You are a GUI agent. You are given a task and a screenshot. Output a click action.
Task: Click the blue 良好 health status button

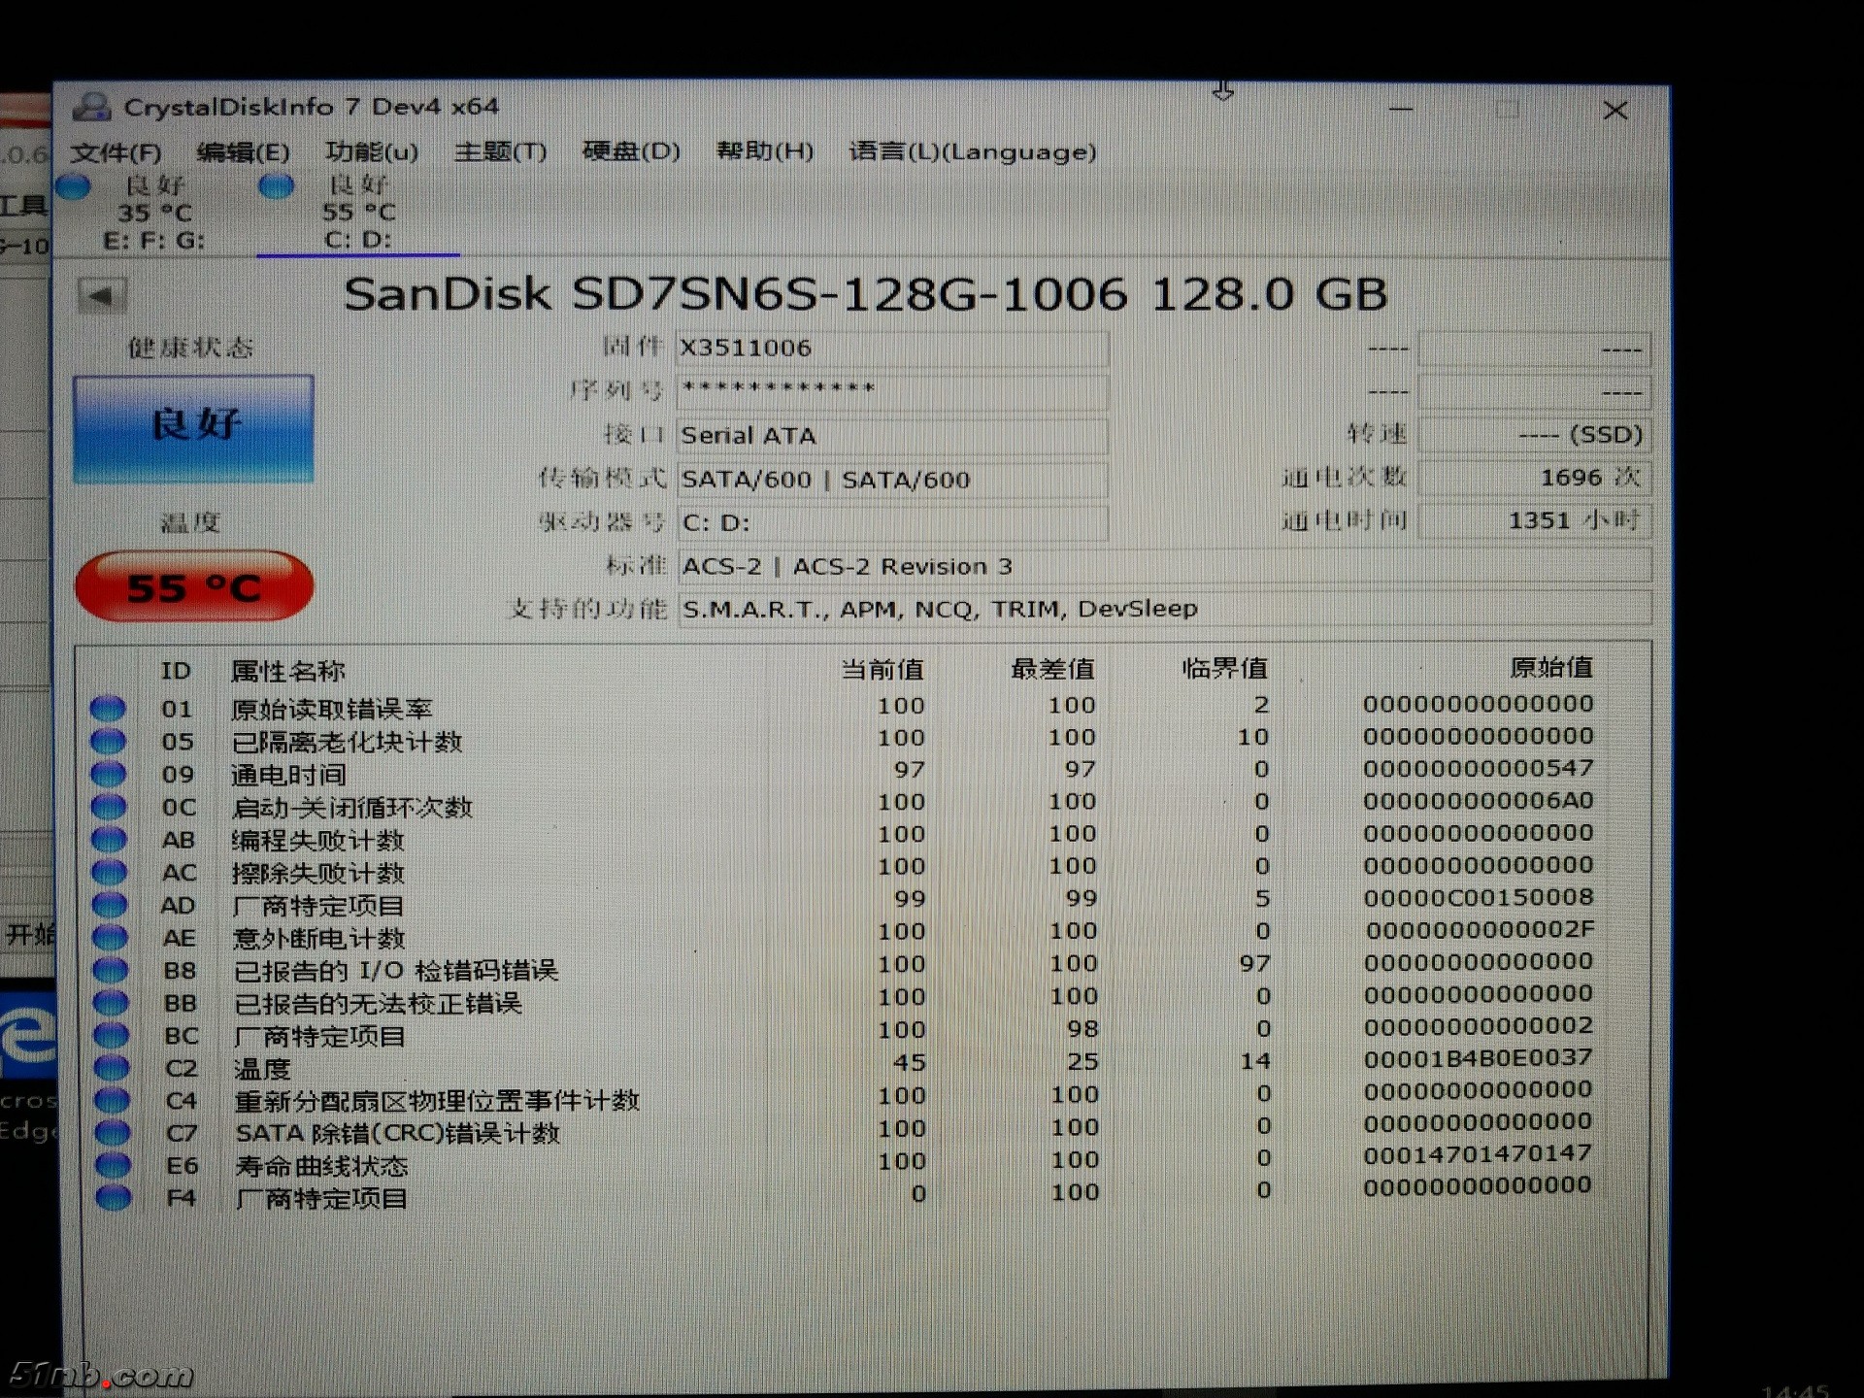(193, 428)
